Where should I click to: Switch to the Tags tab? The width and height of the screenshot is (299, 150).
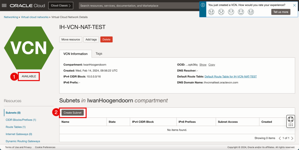click(x=99, y=53)
